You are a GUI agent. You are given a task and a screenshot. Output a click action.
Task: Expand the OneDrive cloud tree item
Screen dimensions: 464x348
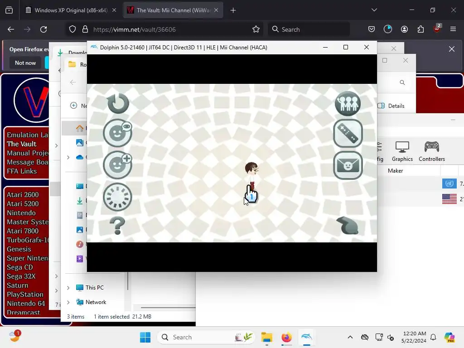click(x=68, y=157)
